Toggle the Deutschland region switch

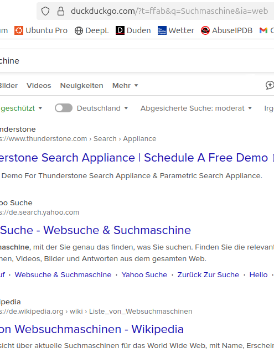click(64, 108)
